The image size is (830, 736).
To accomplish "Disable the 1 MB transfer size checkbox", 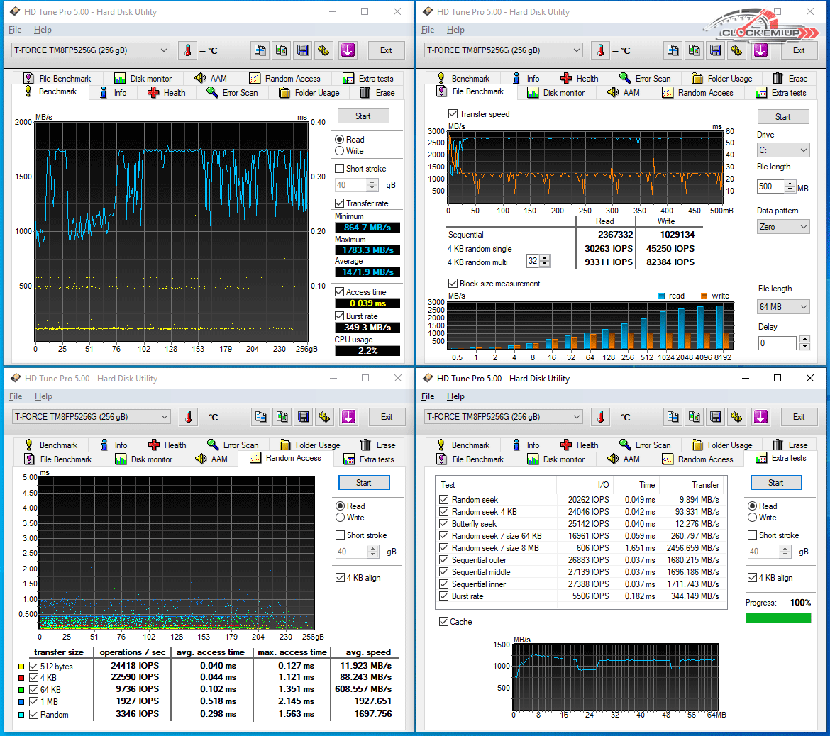I will (x=34, y=701).
